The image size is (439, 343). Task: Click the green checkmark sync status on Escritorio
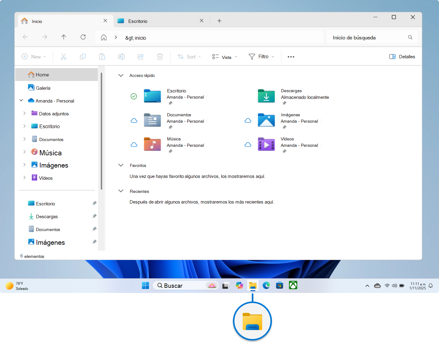click(x=134, y=96)
